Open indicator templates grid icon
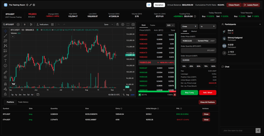Screen dimensions: 264x136 click(52, 25)
